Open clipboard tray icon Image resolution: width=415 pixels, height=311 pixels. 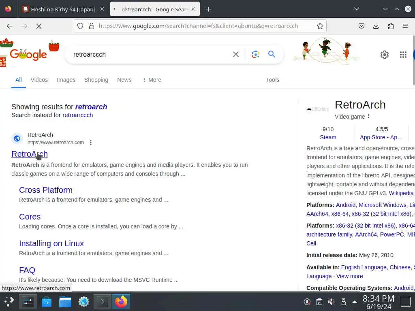319,302
